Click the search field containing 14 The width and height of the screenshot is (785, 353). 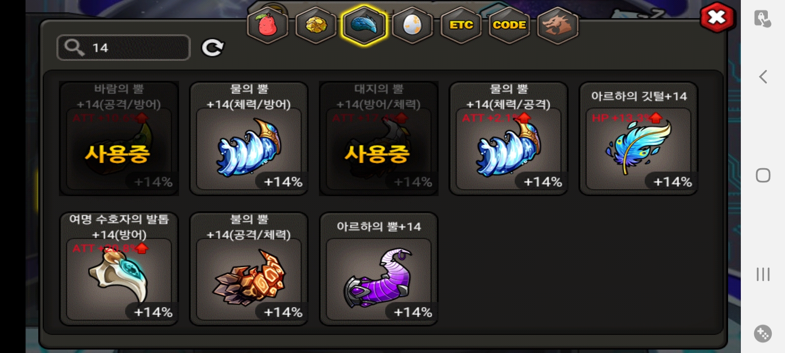click(124, 48)
